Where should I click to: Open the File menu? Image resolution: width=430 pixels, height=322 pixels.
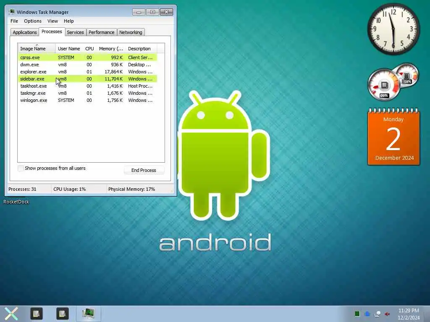tap(14, 21)
